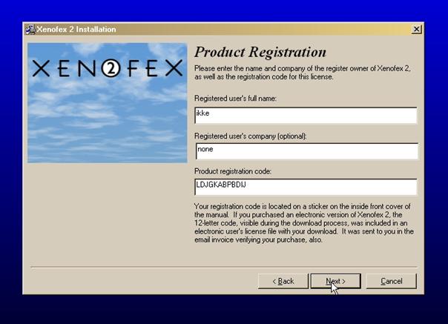Go back with the Back button
Screen dimensions: 448x324
pos(283,281)
